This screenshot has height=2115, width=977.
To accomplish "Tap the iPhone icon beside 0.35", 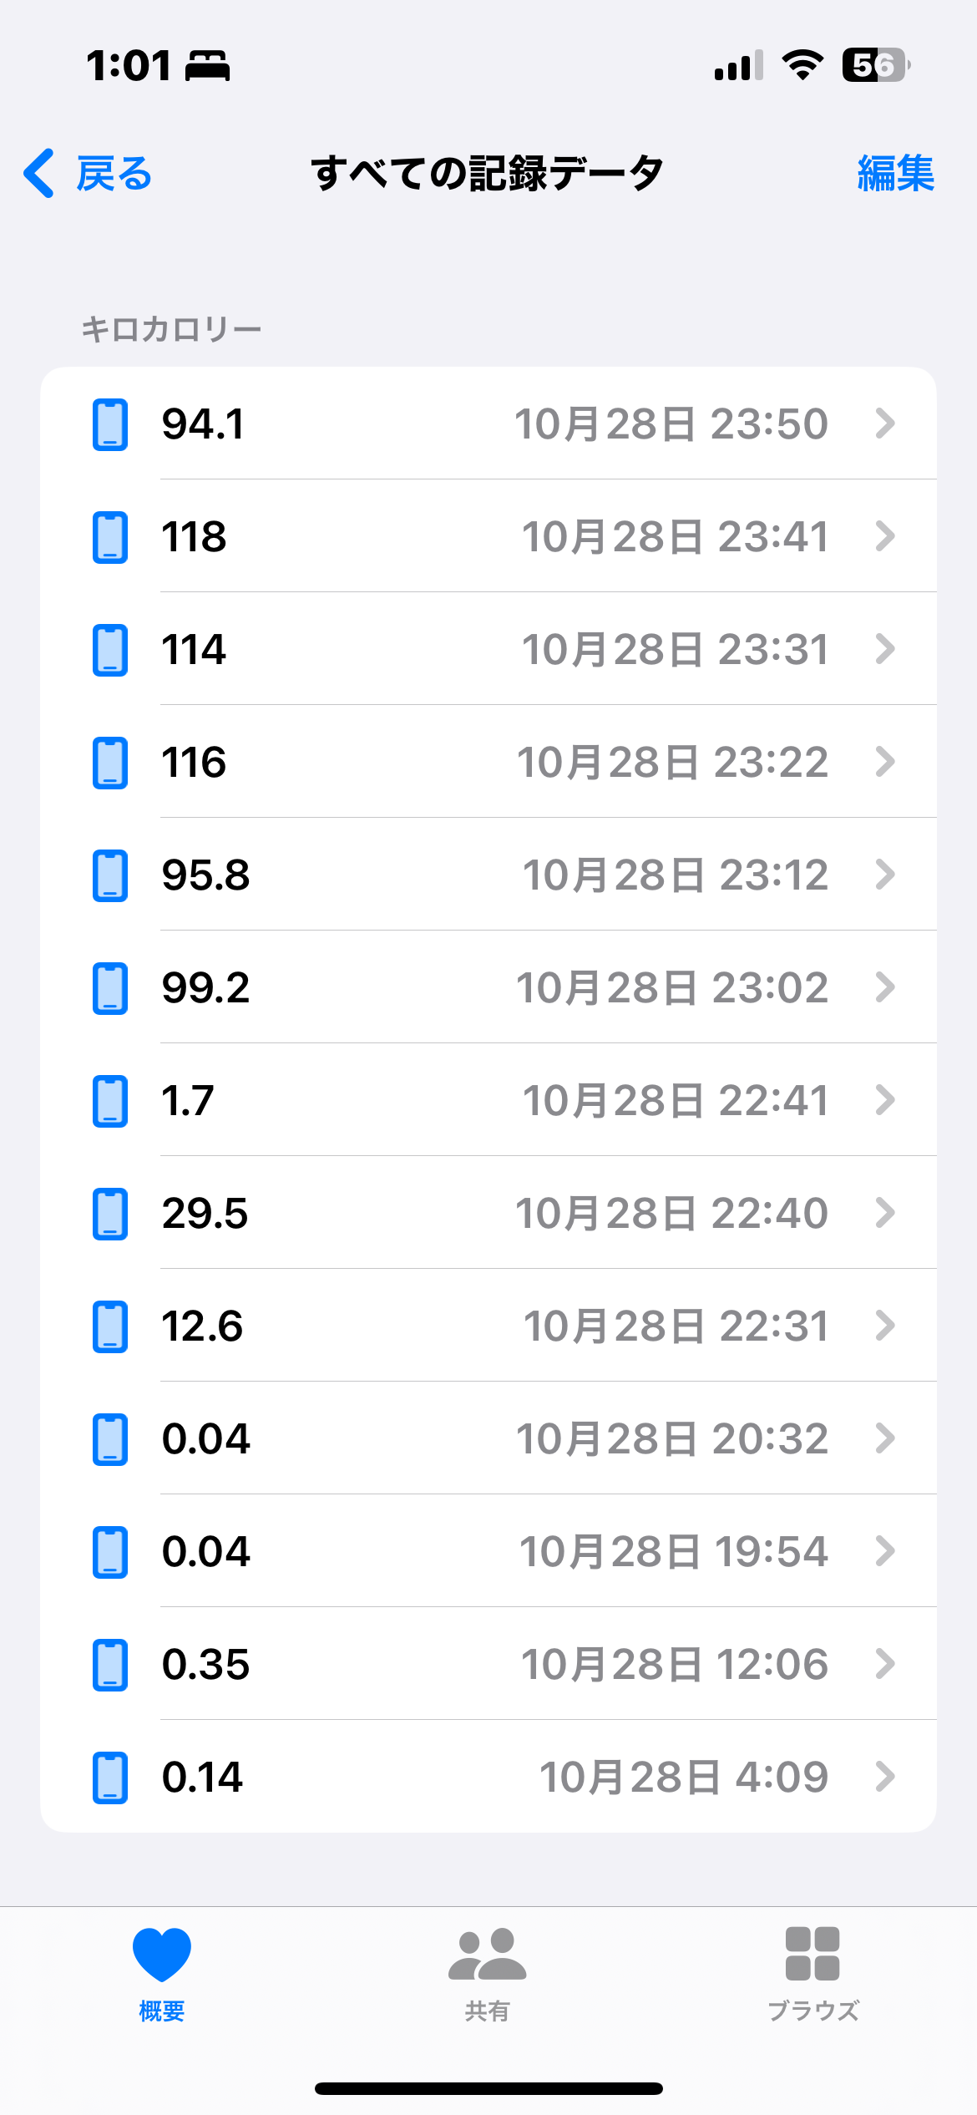I will pos(109,1665).
